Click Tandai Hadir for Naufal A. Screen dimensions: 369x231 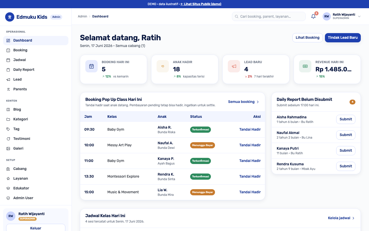(250, 145)
